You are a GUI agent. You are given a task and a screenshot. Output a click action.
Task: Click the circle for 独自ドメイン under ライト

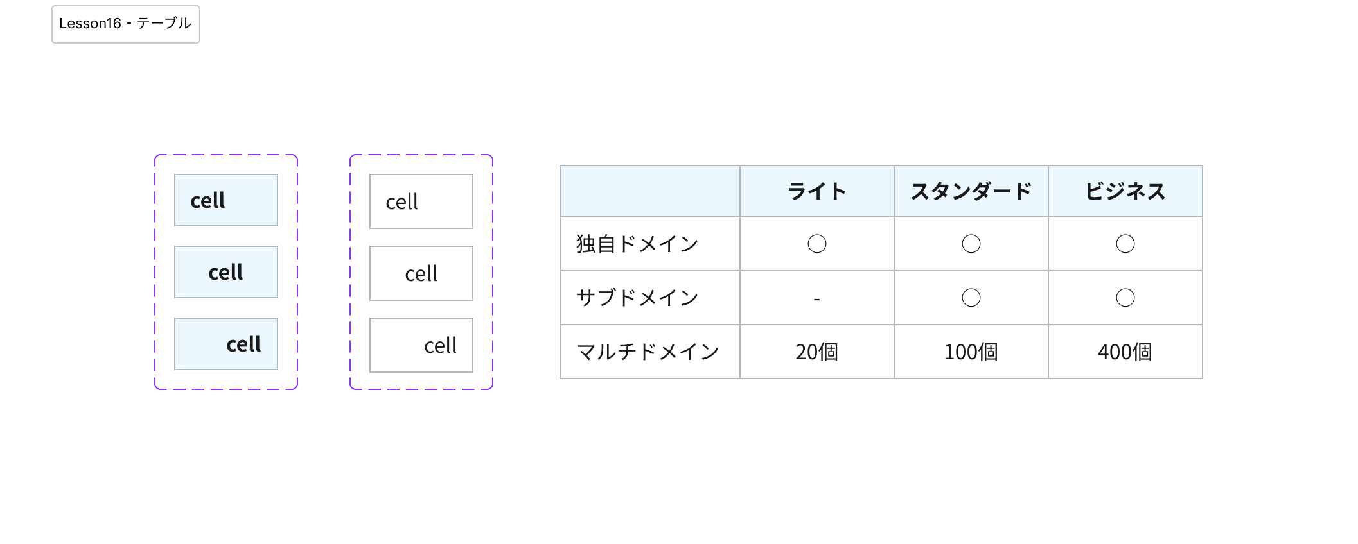pos(816,244)
